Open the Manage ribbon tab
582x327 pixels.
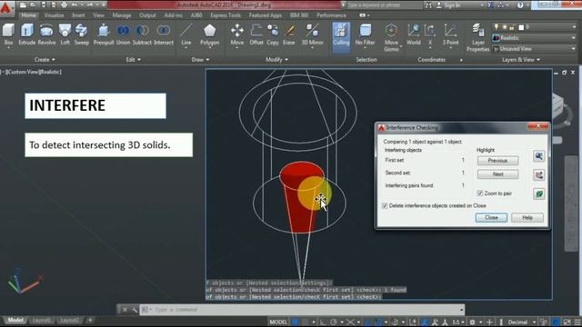pyautogui.click(x=122, y=15)
